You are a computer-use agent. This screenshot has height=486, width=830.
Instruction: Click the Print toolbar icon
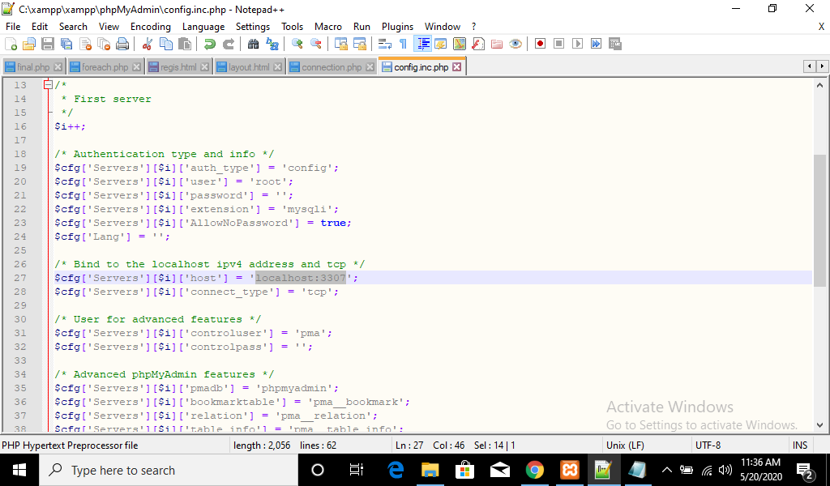pyautogui.click(x=122, y=44)
